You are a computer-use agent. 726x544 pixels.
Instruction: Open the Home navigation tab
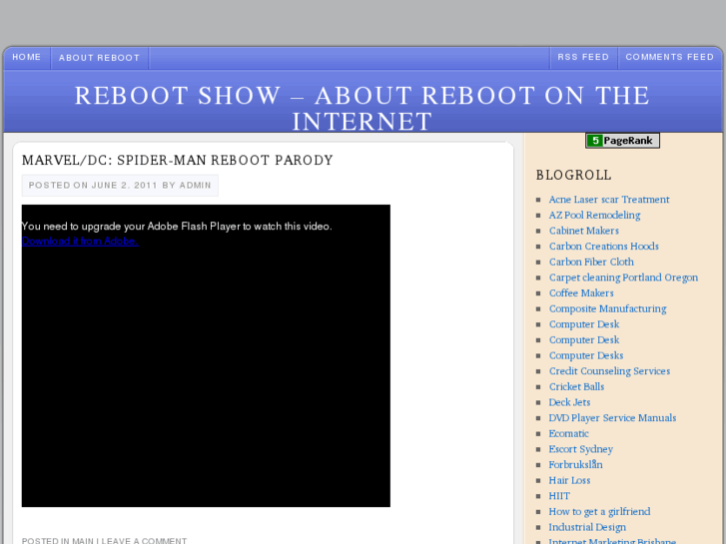(26, 58)
